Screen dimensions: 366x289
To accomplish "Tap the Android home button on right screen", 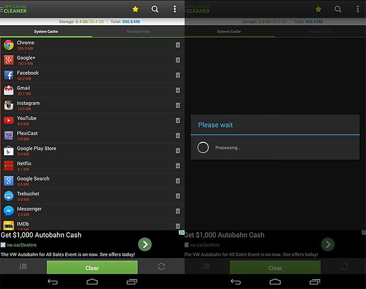I will 275,282.
